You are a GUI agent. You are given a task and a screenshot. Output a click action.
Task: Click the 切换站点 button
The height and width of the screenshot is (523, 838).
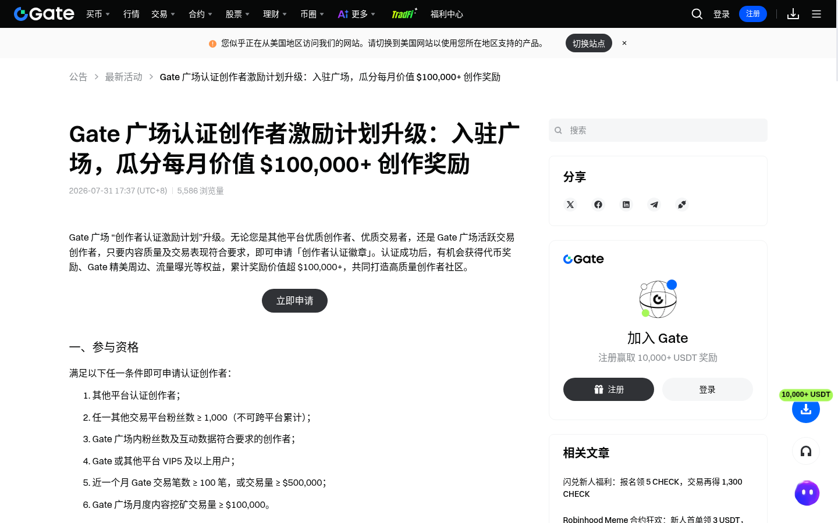(589, 43)
